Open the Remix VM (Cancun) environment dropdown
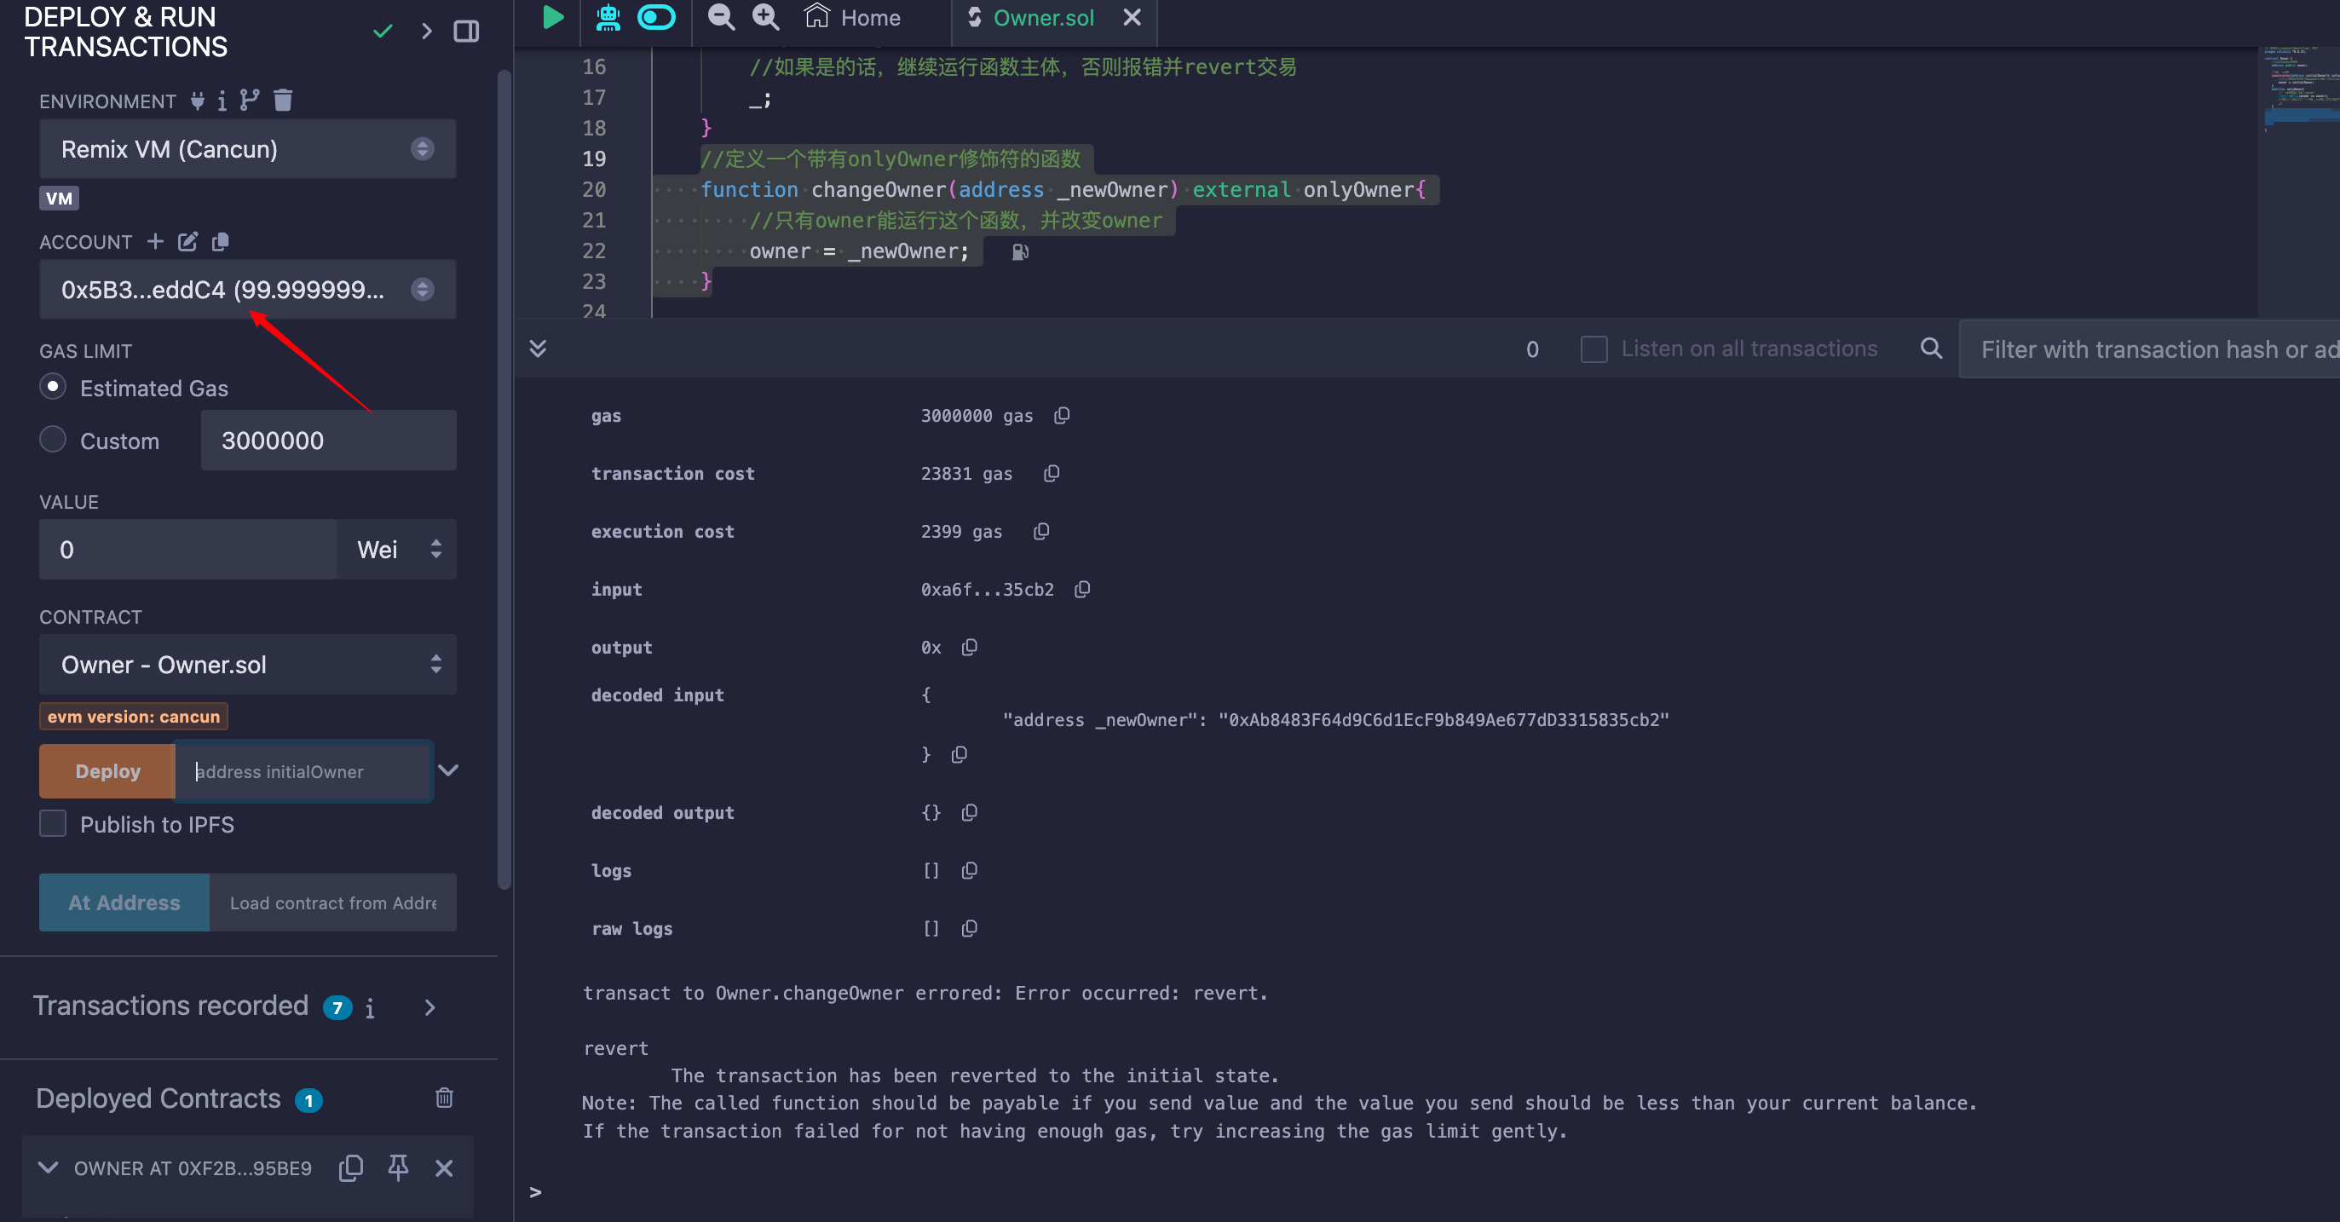2340x1222 pixels. coord(247,149)
